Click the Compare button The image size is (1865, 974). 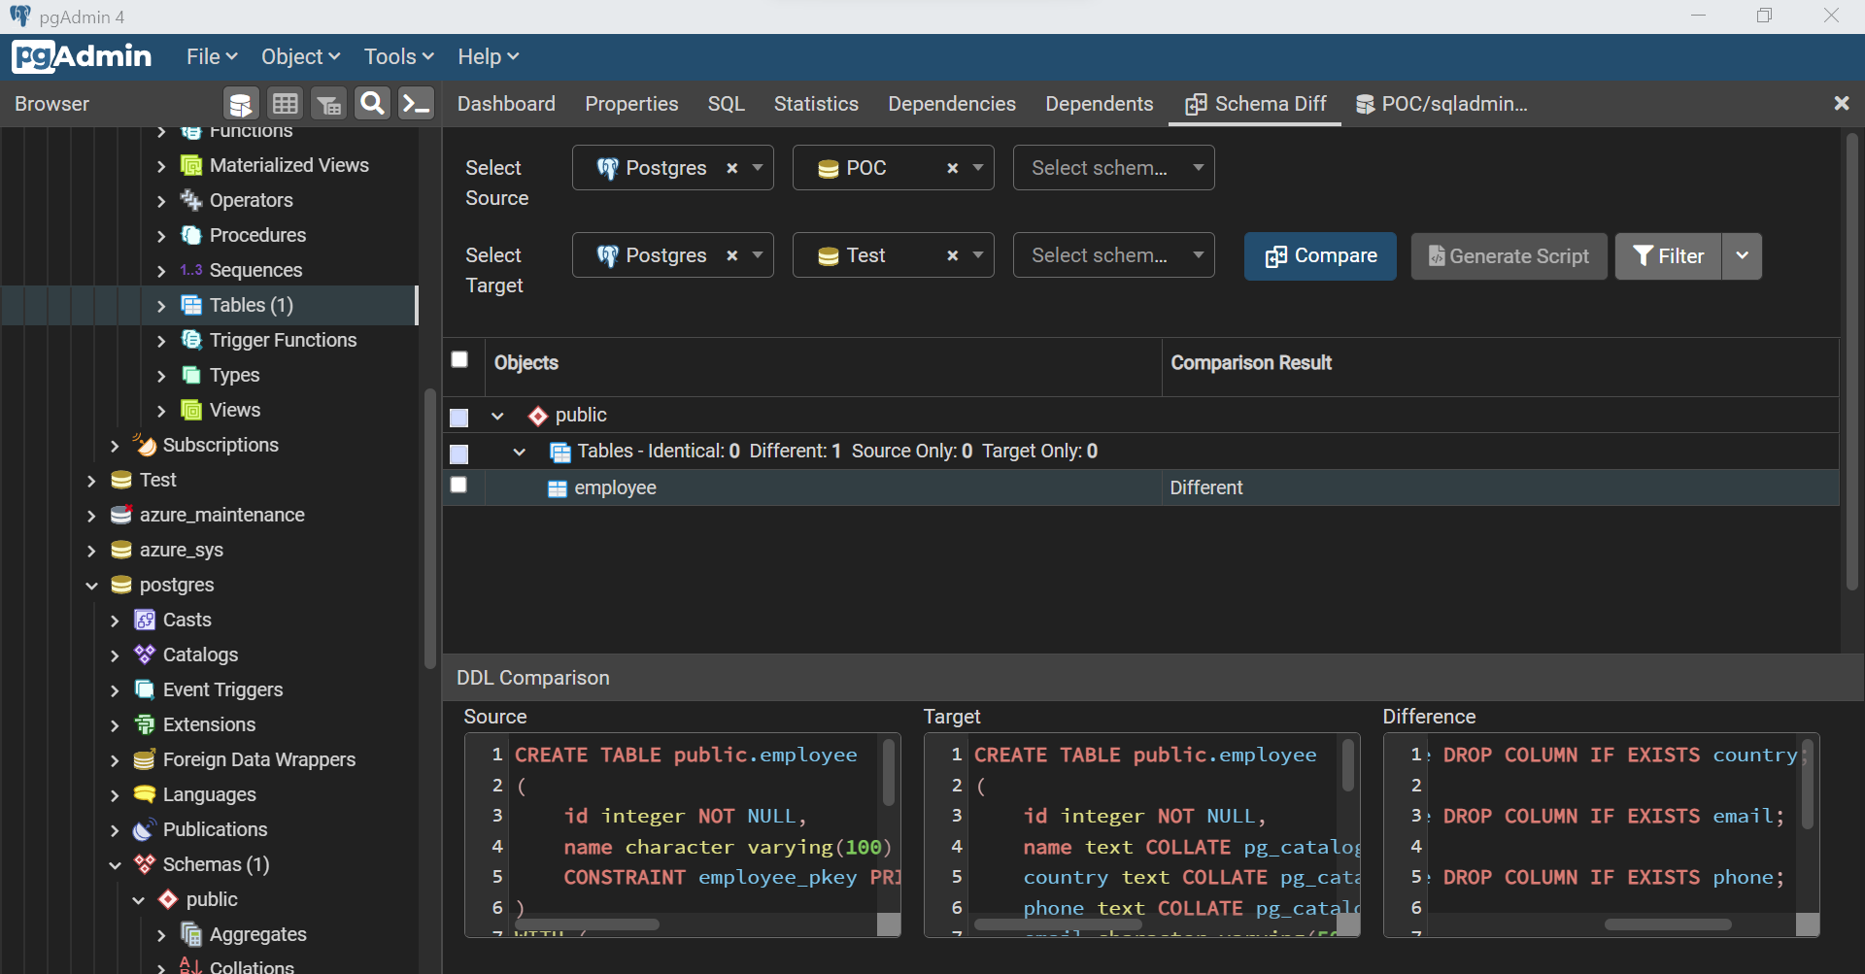pyautogui.click(x=1321, y=255)
